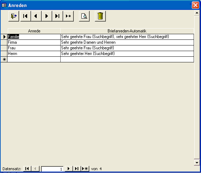Click the record number field at bottom
This screenshot has width=201, height=173.
click(52, 169)
